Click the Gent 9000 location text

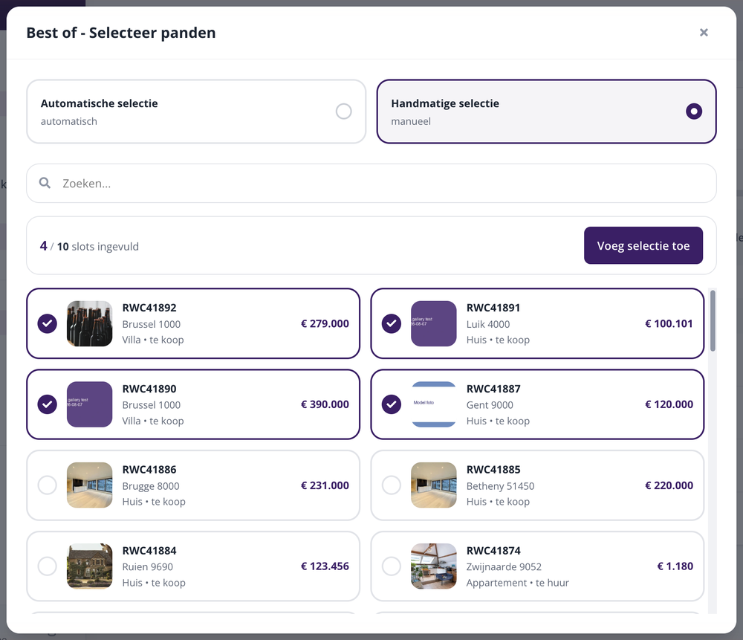click(490, 405)
